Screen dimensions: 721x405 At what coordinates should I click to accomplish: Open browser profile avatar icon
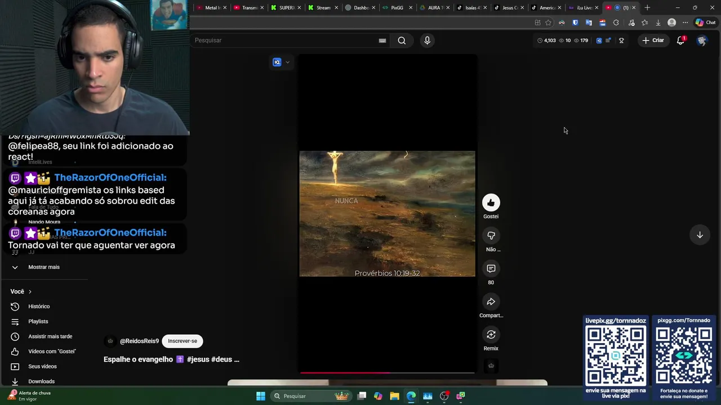[671, 22]
